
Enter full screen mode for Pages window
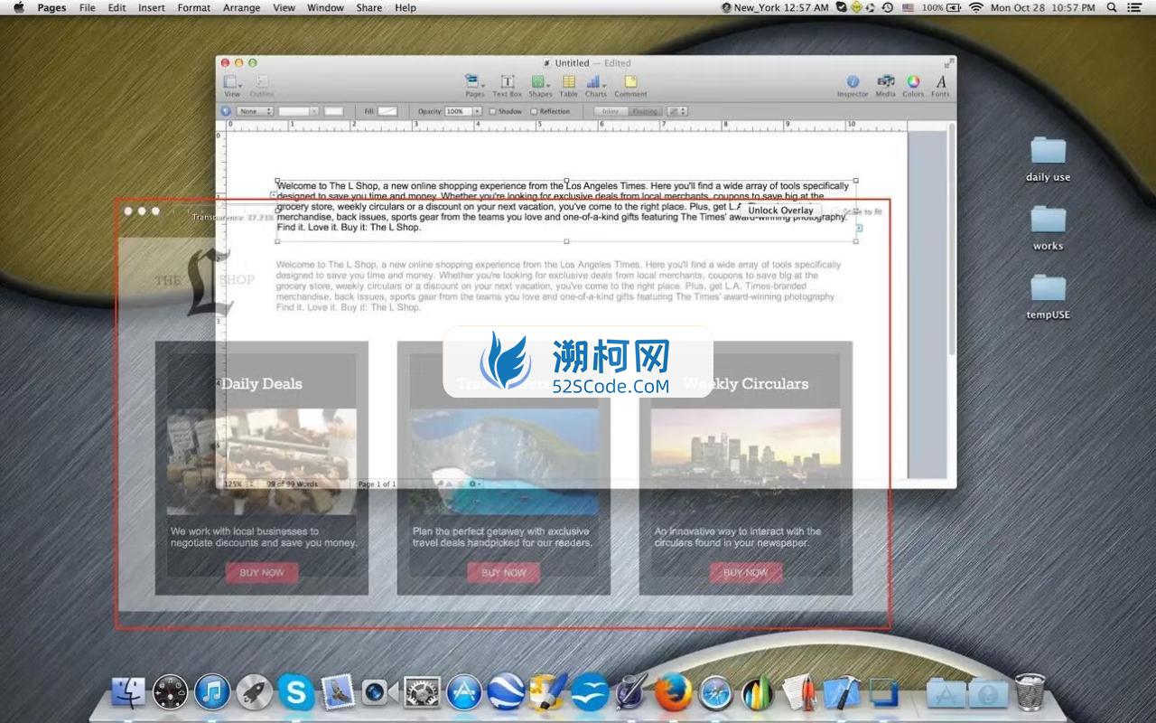click(x=948, y=62)
